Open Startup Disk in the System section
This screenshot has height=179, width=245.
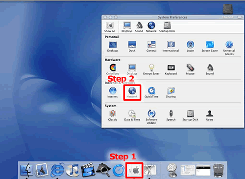pos(190,115)
